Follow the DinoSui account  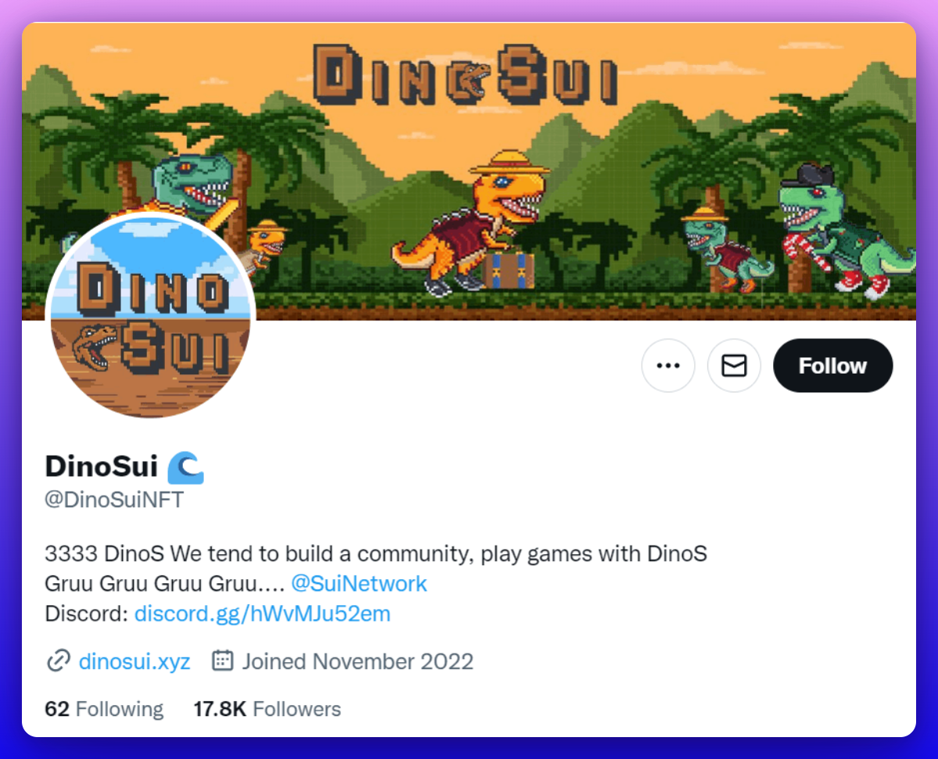832,365
